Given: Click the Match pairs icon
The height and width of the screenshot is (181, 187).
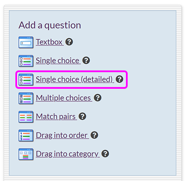Looking at the screenshot, I should [26, 117].
